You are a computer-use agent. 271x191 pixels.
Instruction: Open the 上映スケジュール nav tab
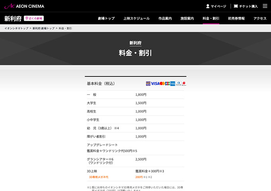(x=136, y=18)
